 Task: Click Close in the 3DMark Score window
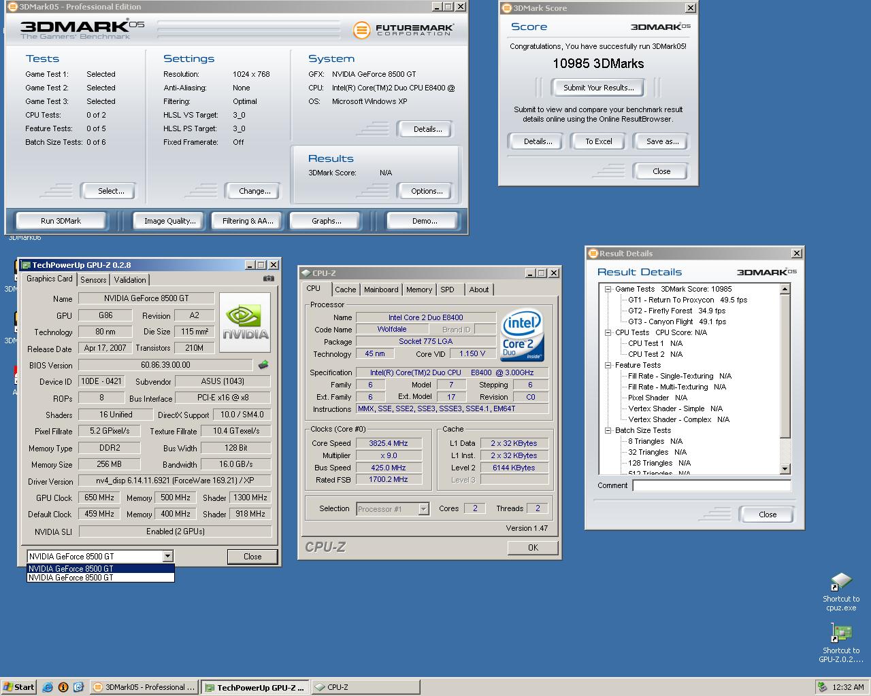point(661,171)
